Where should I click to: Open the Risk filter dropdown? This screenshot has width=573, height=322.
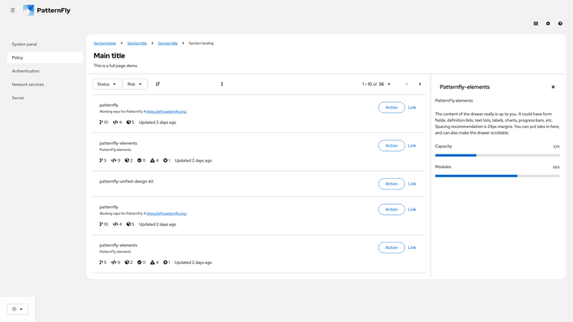pyautogui.click(x=135, y=84)
